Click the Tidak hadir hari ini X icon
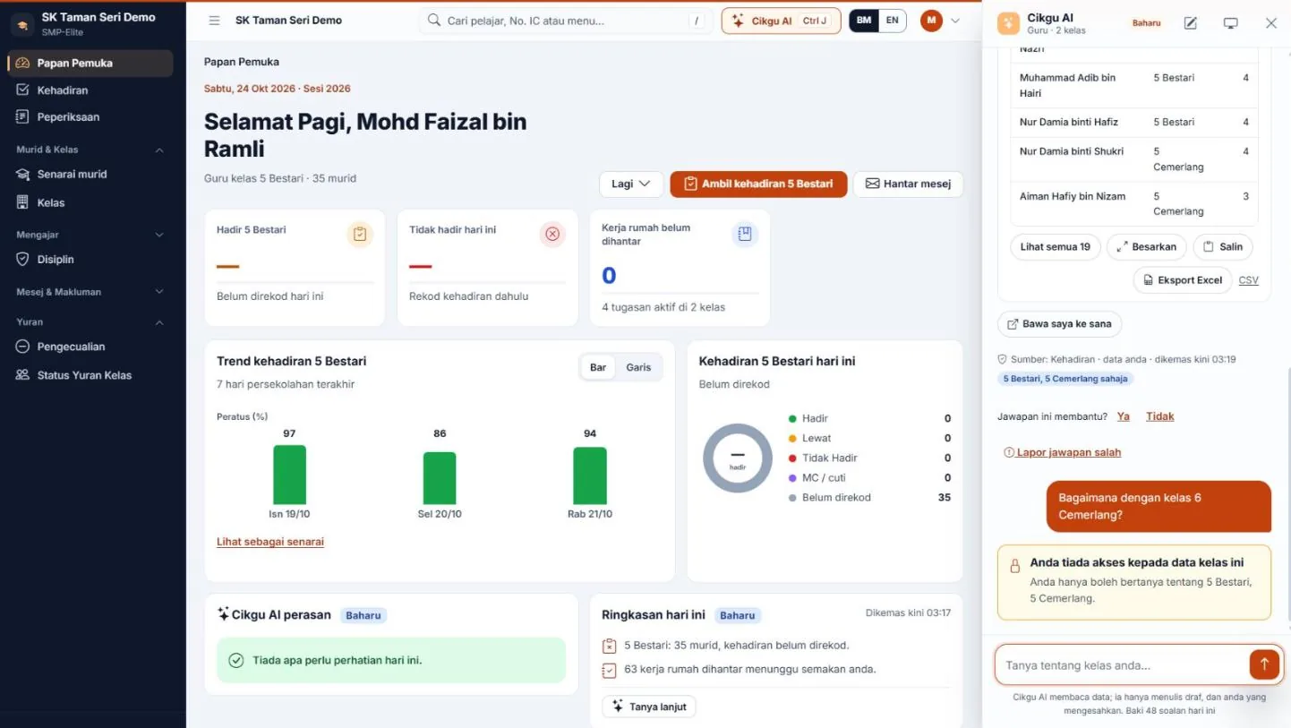Viewport: 1291px width, 728px height. pos(552,235)
